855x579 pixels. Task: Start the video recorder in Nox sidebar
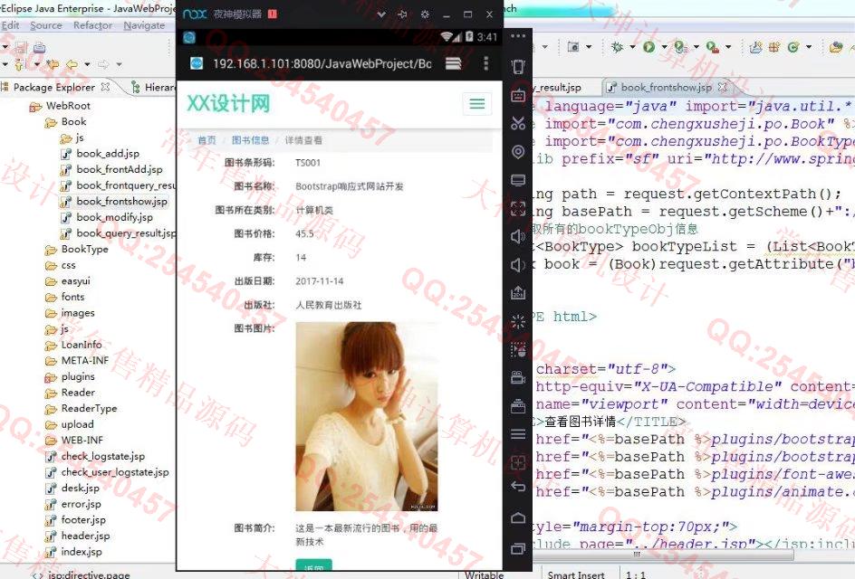tap(518, 377)
